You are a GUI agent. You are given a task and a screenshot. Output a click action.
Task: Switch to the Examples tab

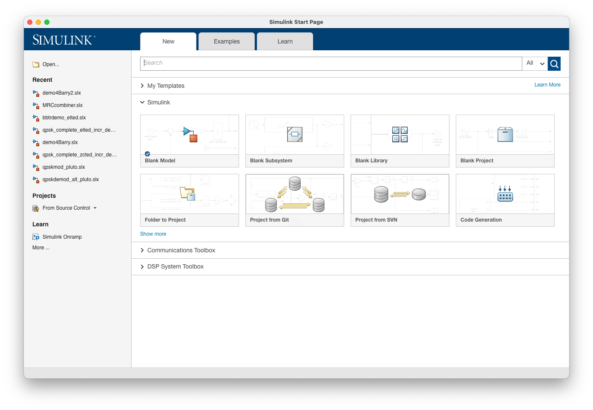[227, 41]
